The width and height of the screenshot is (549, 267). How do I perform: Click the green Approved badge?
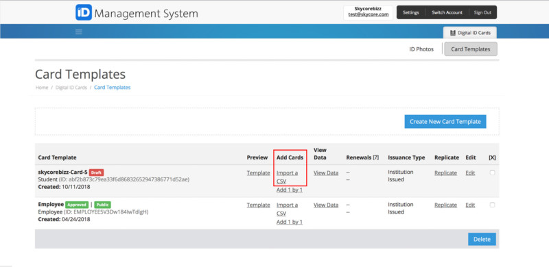coord(77,205)
